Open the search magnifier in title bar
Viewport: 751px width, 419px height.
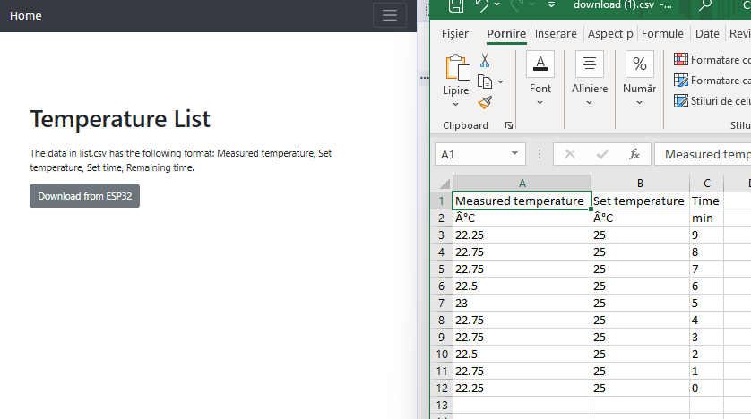(x=705, y=6)
